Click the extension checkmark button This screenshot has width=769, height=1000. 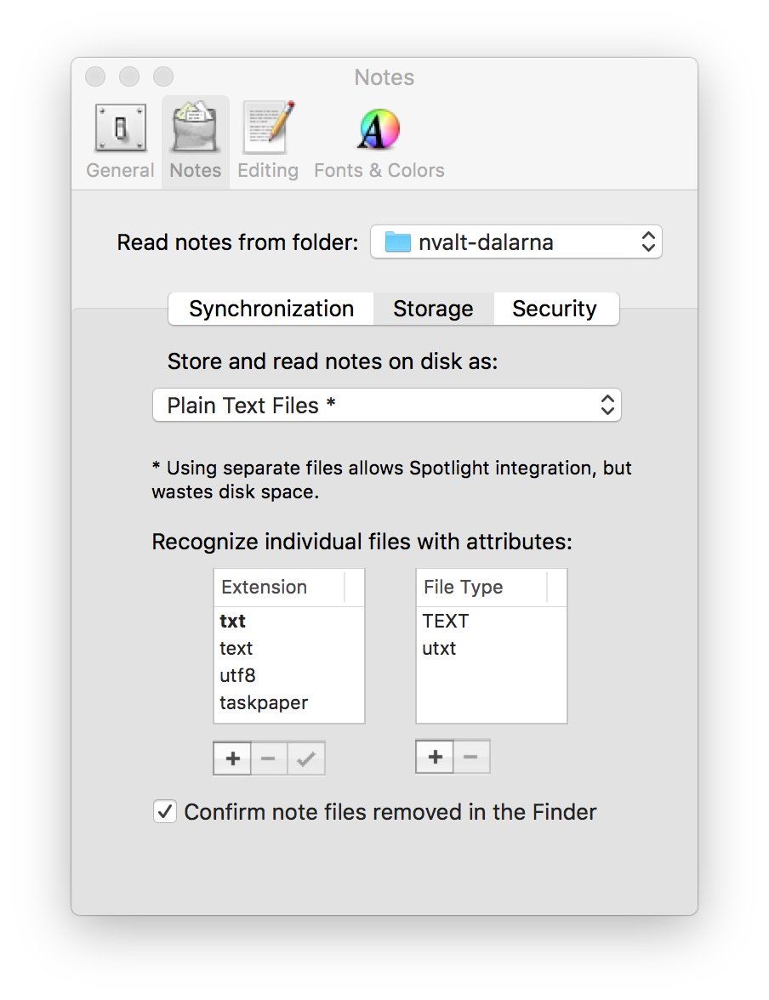coord(306,759)
